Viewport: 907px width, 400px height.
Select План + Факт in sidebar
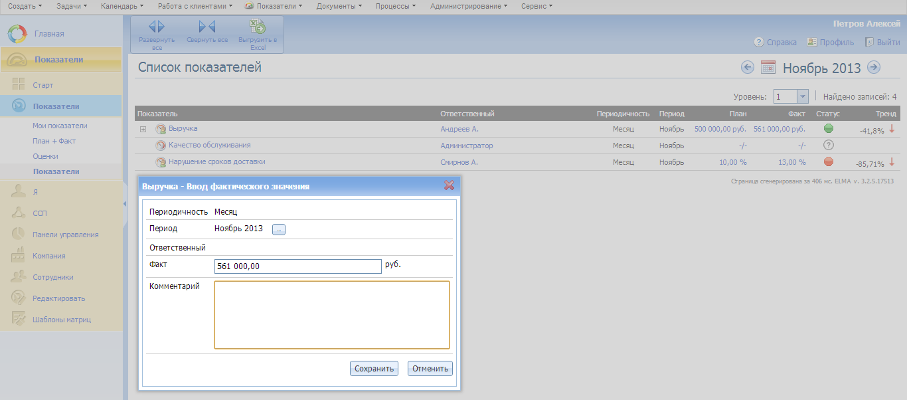pyautogui.click(x=54, y=141)
